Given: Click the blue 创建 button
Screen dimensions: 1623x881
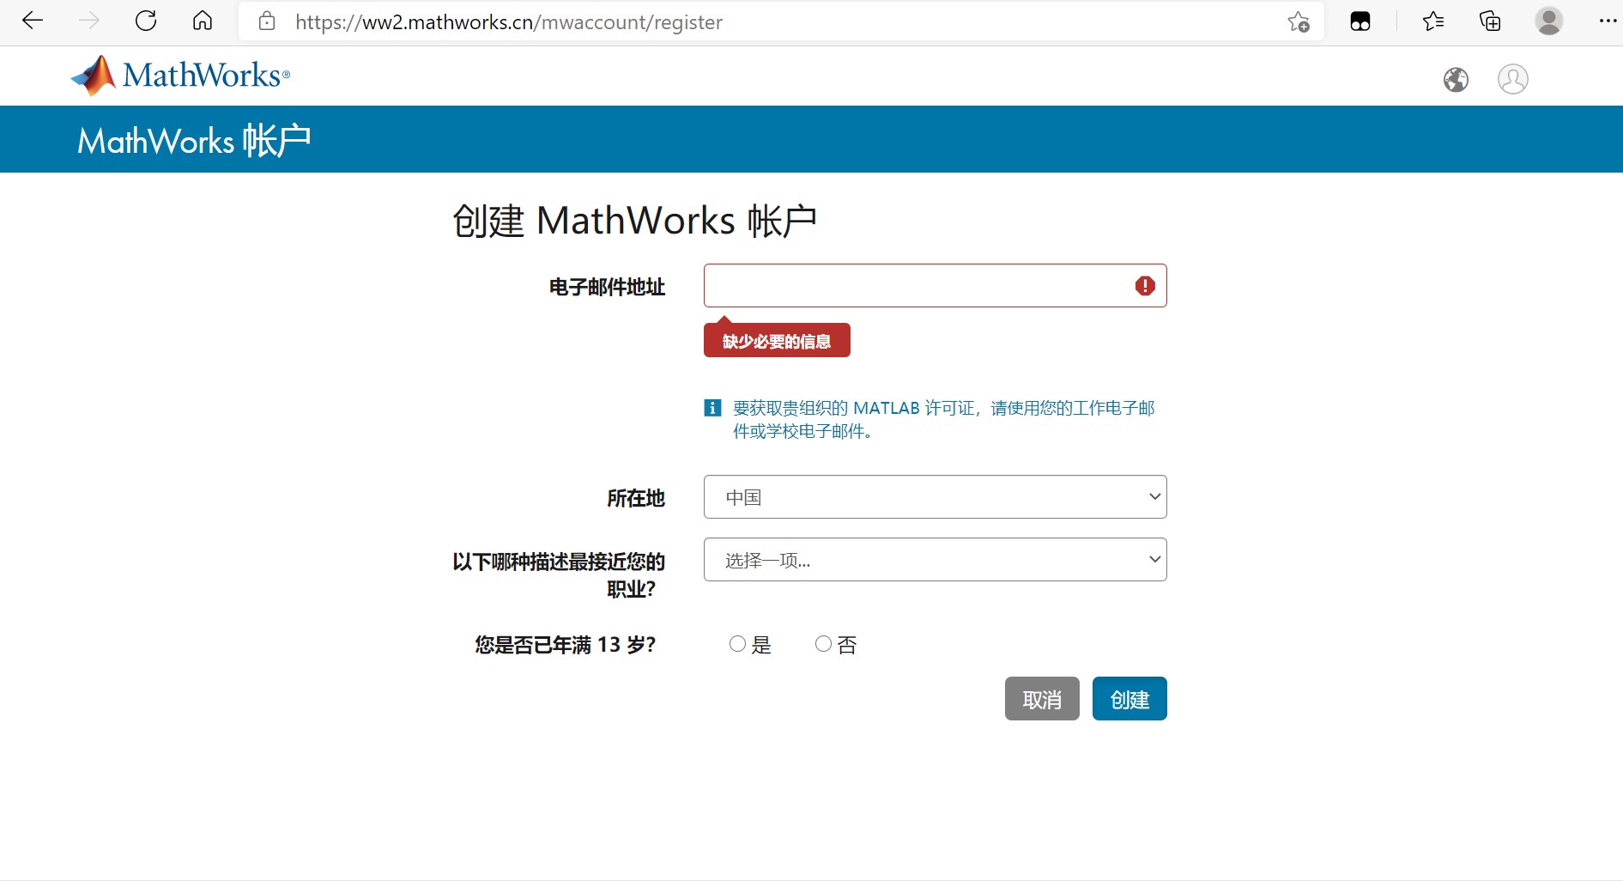Looking at the screenshot, I should click(x=1129, y=699).
